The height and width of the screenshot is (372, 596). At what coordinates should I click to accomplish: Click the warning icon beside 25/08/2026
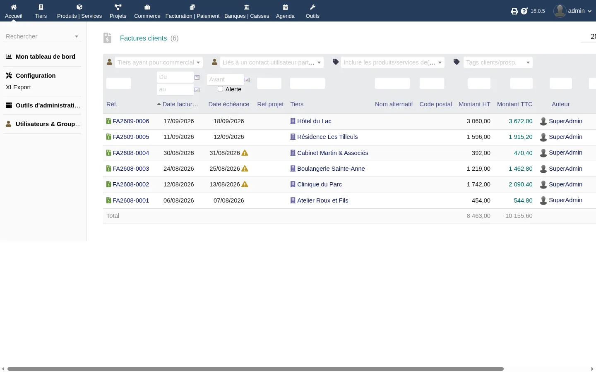[245, 169]
